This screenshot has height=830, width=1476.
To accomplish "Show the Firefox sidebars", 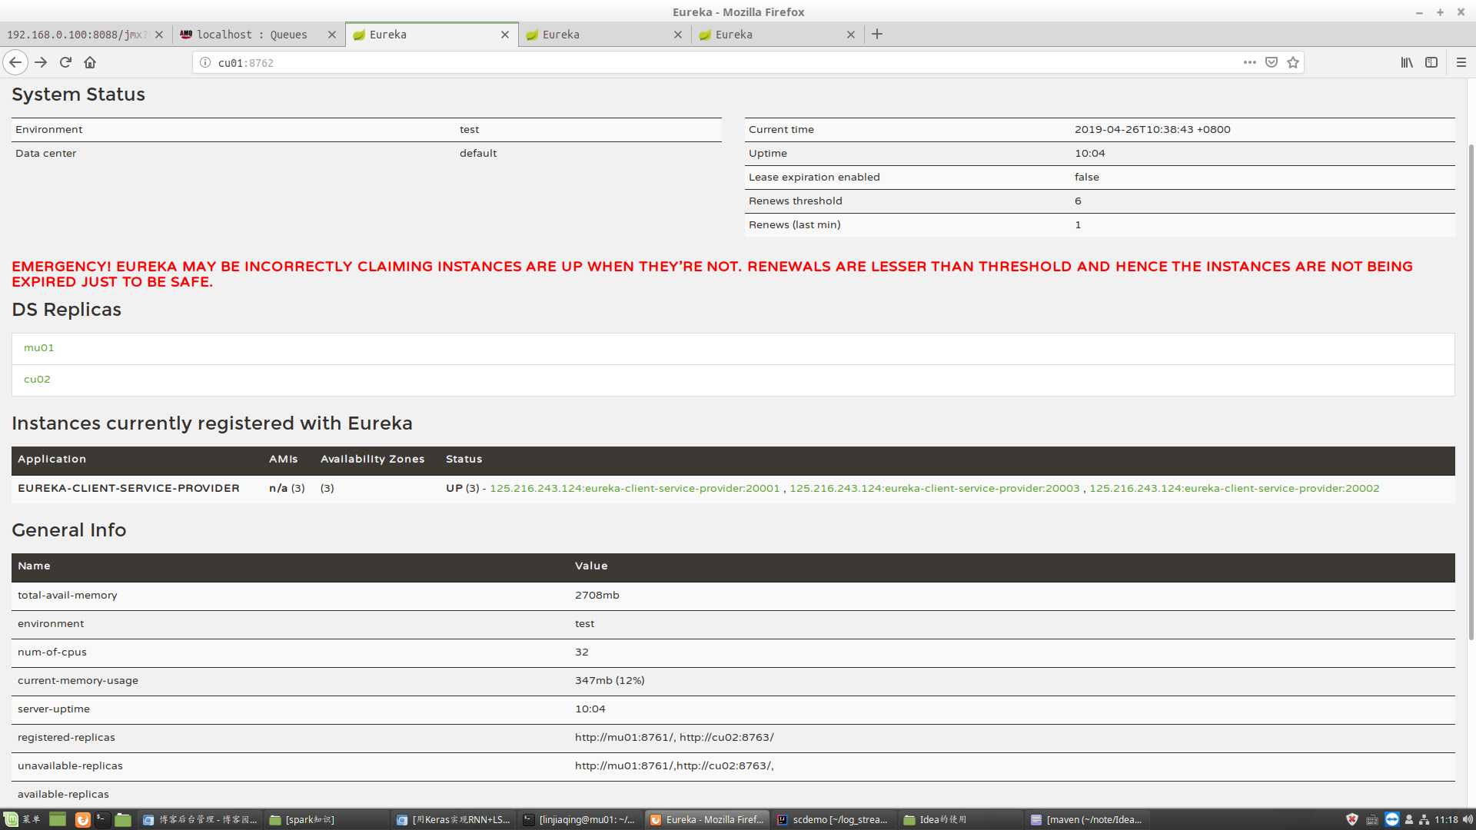I will click(x=1431, y=62).
